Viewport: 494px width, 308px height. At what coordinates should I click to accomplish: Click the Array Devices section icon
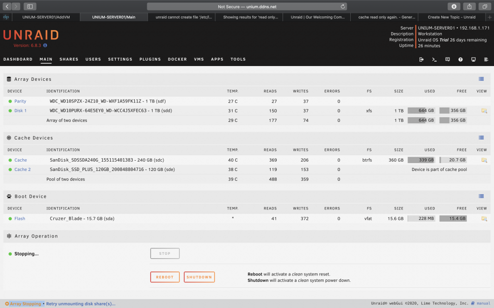(x=9, y=79)
